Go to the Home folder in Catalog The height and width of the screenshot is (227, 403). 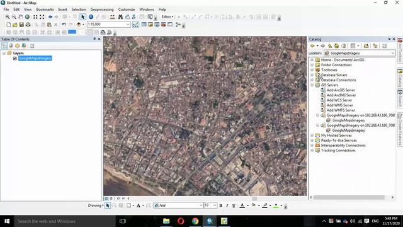click(x=336, y=46)
